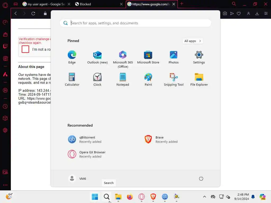
Task: Launch Outlook (new) pinned app
Action: pos(97,57)
